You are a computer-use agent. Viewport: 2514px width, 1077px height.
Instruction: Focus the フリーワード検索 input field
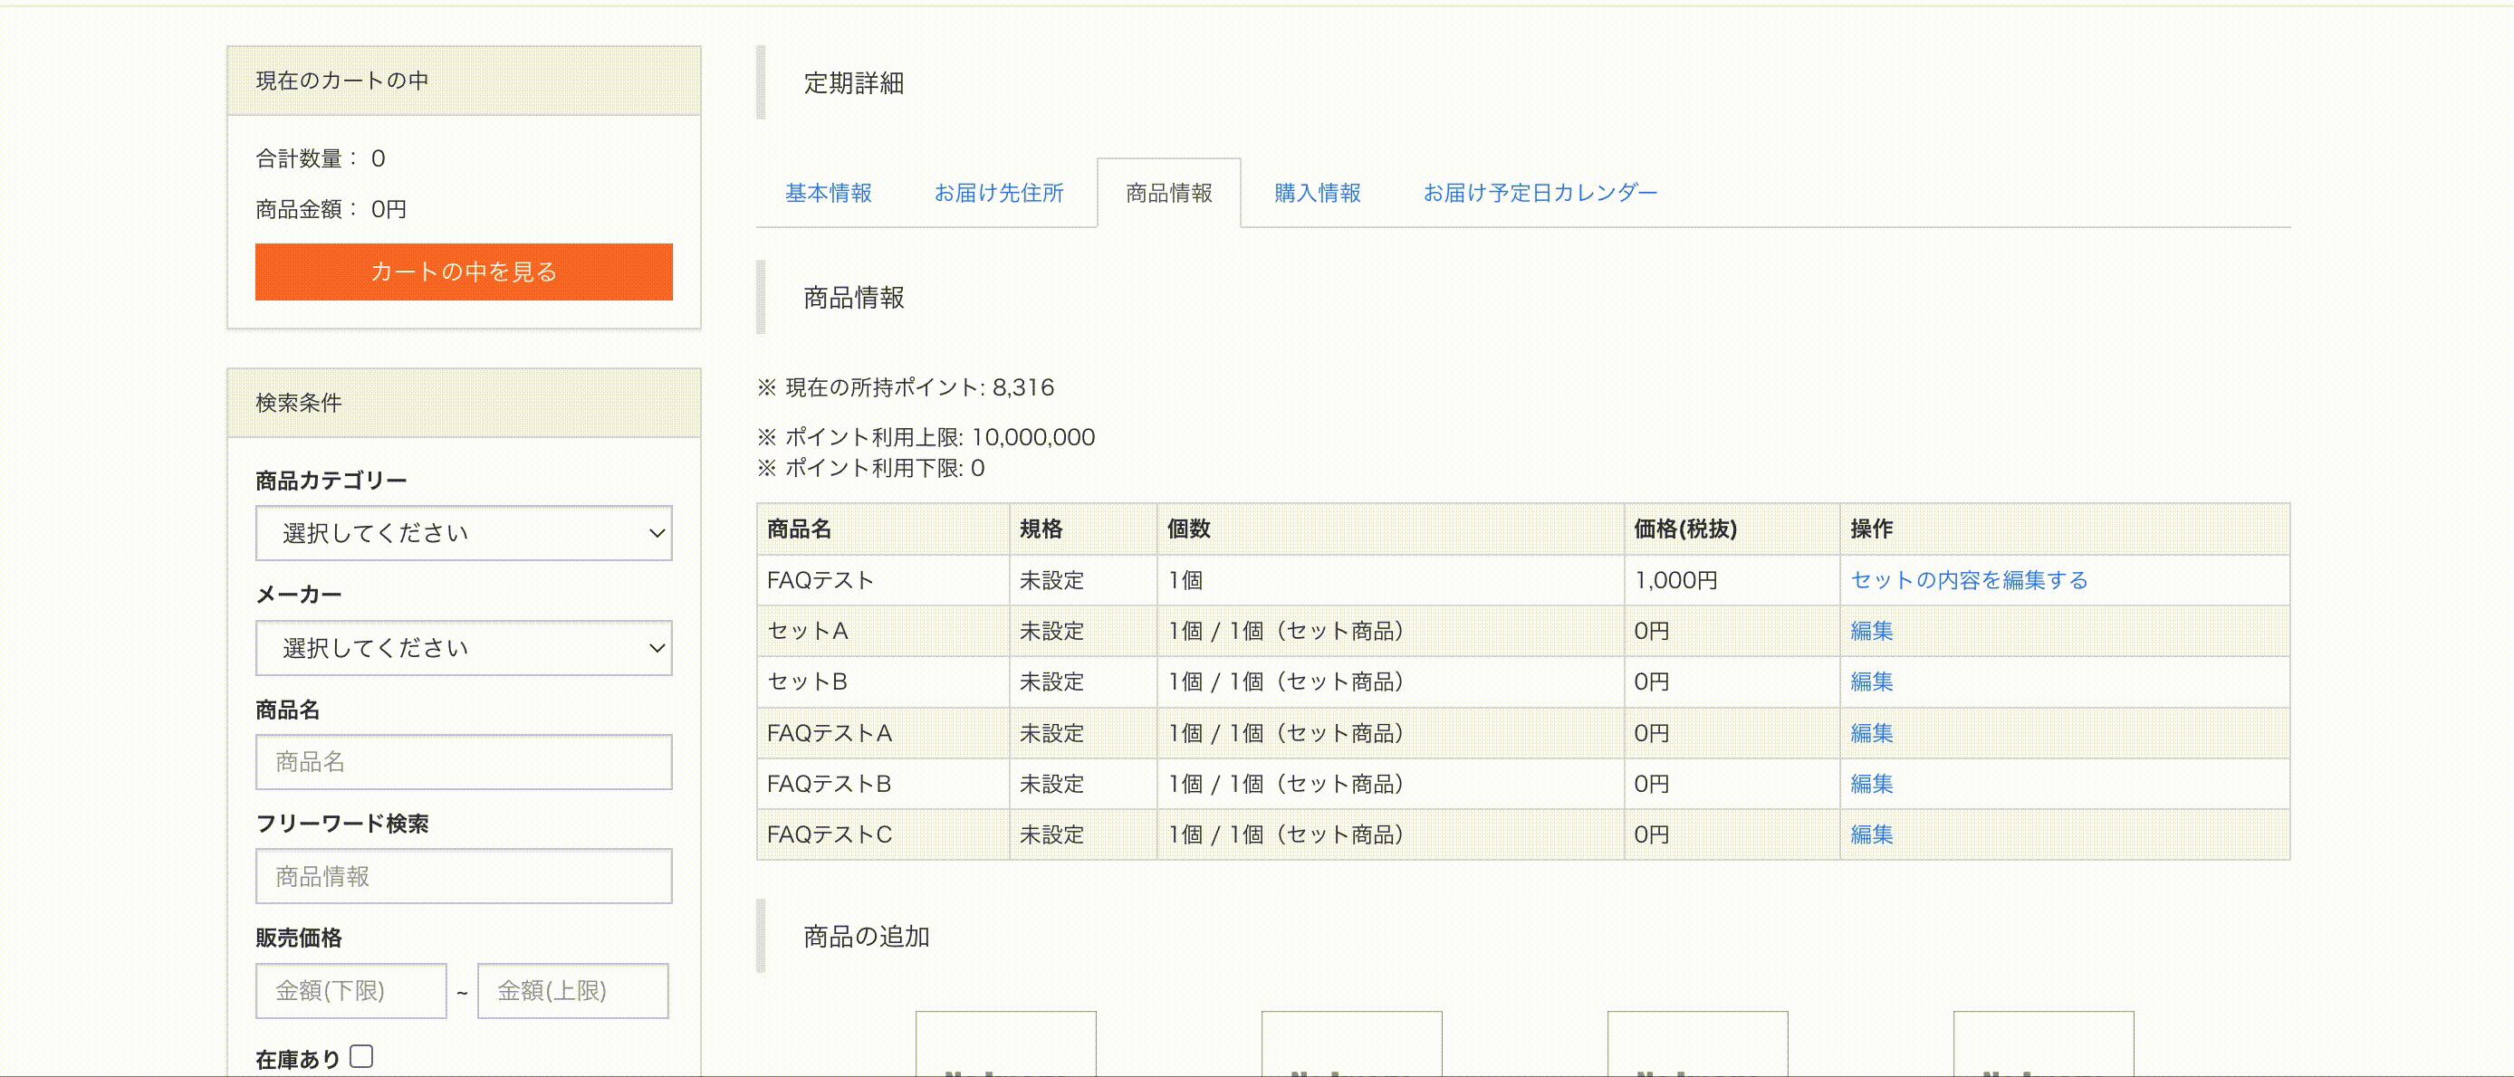[x=464, y=876]
